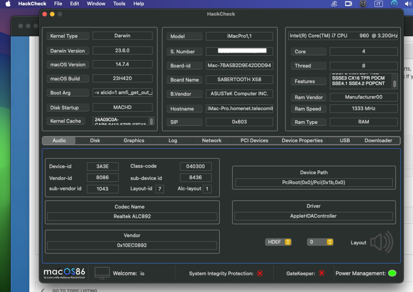Click the Vendor value 0x10EC0892

click(x=132, y=245)
